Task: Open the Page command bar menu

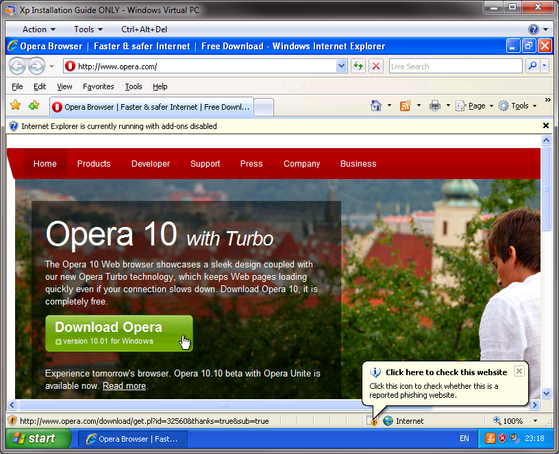Action: [x=475, y=106]
